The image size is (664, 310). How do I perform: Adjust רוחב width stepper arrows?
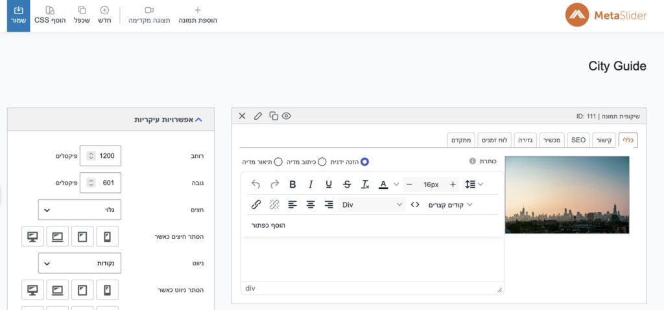click(x=91, y=156)
